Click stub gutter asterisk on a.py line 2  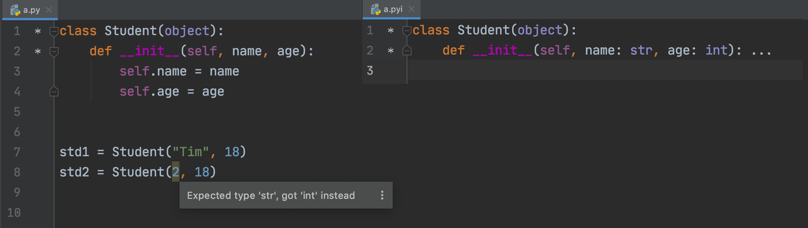pyautogui.click(x=38, y=51)
